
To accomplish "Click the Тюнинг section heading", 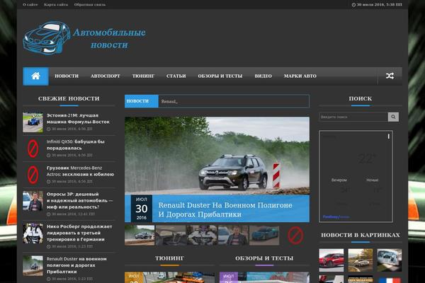I will point(170,258).
